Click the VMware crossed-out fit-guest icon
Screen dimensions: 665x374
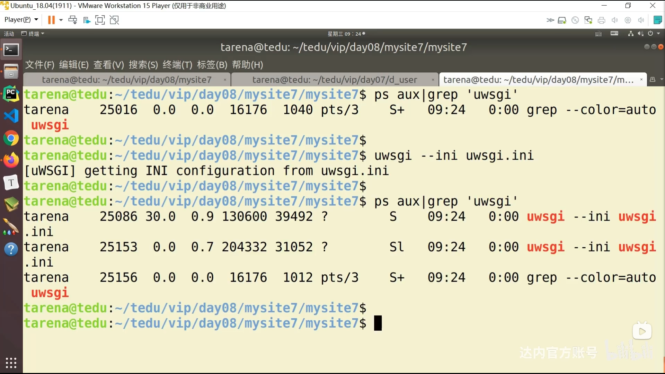click(x=114, y=20)
